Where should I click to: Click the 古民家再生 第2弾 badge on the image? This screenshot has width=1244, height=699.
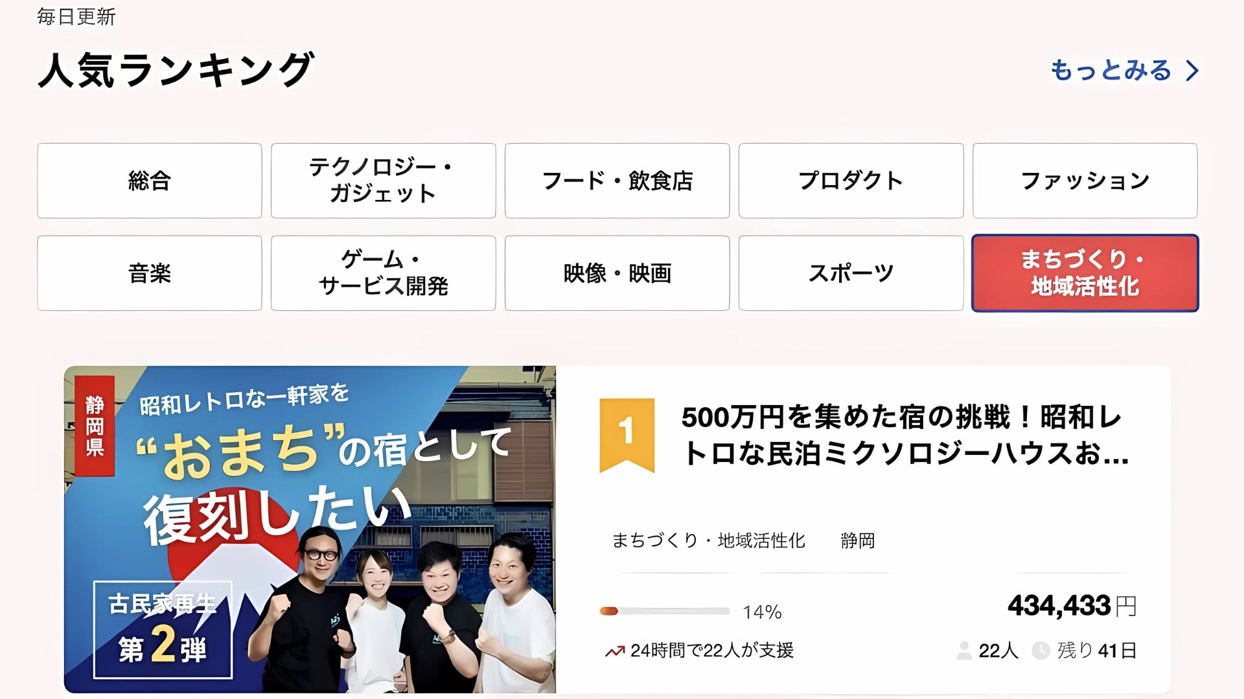[x=163, y=630]
